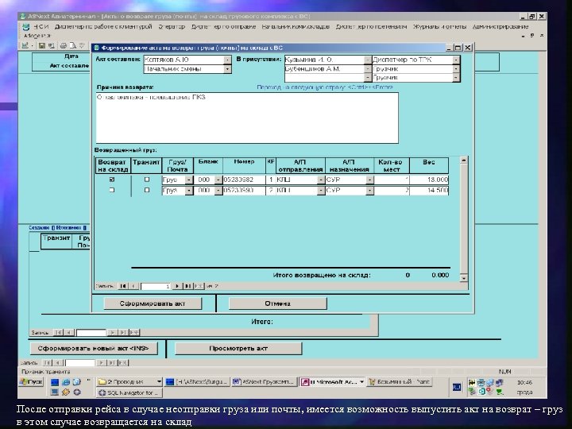Open Оператор menu
572x429 pixels.
coord(172,27)
